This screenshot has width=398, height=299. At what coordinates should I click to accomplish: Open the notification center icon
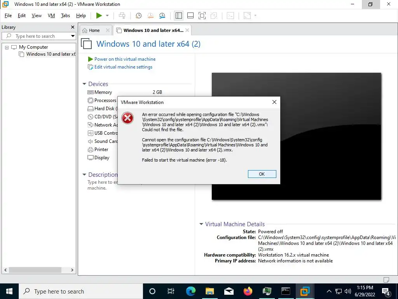click(386, 291)
